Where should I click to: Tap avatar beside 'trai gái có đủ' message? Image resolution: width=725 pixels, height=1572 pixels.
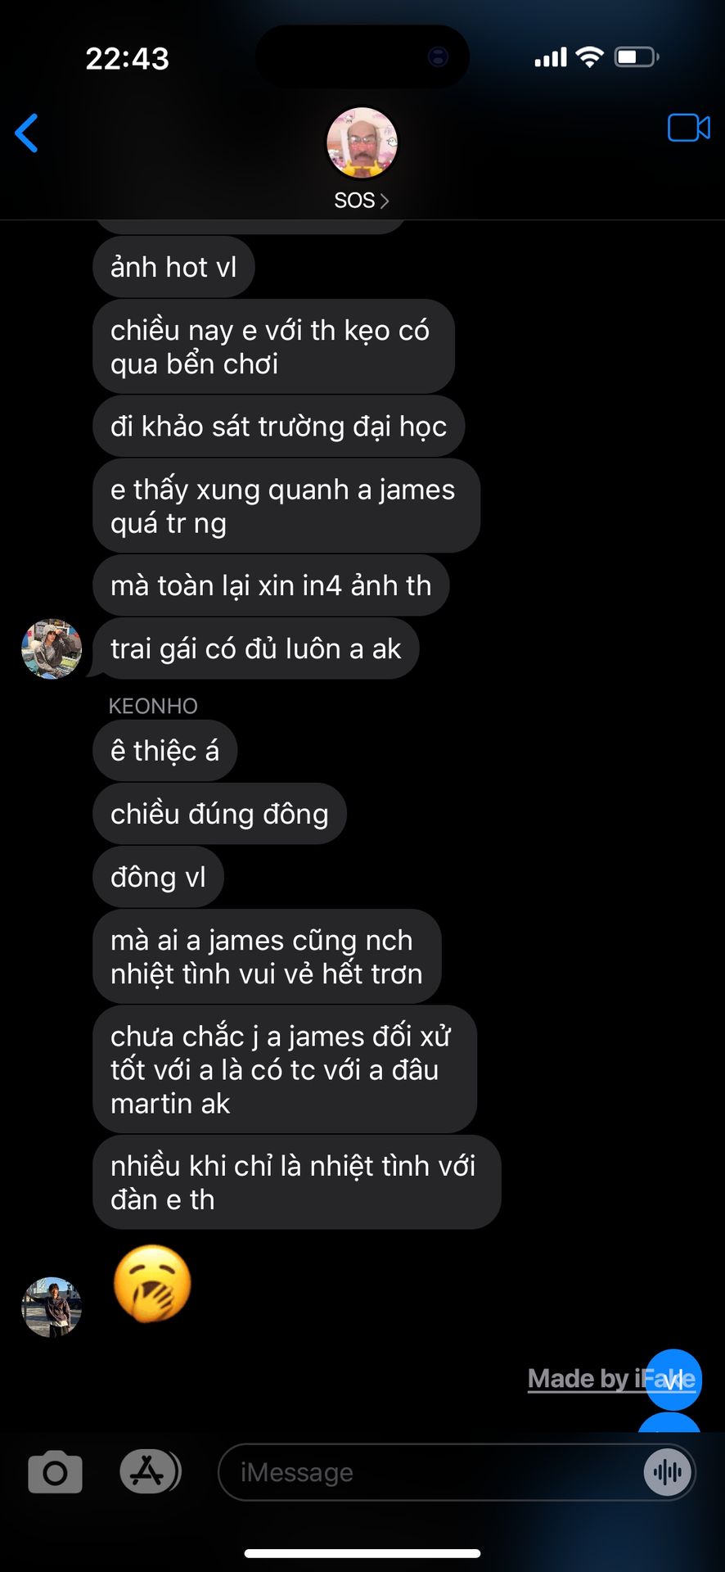tap(52, 648)
